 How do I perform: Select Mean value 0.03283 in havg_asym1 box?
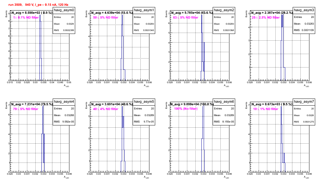(150, 24)
